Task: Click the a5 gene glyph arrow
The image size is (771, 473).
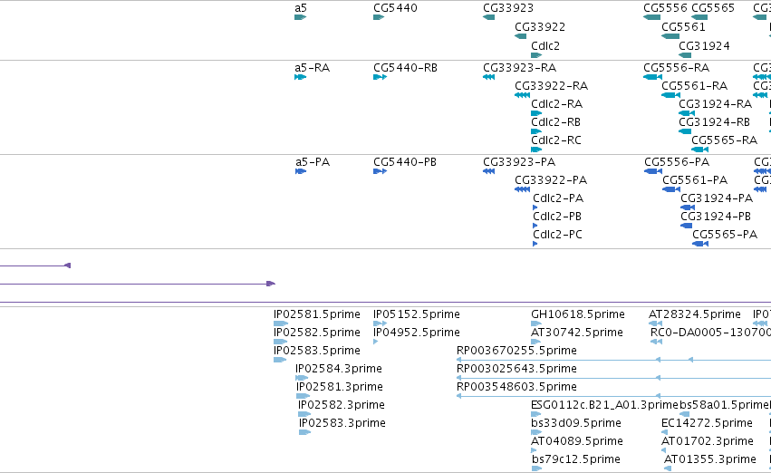Action: point(301,17)
